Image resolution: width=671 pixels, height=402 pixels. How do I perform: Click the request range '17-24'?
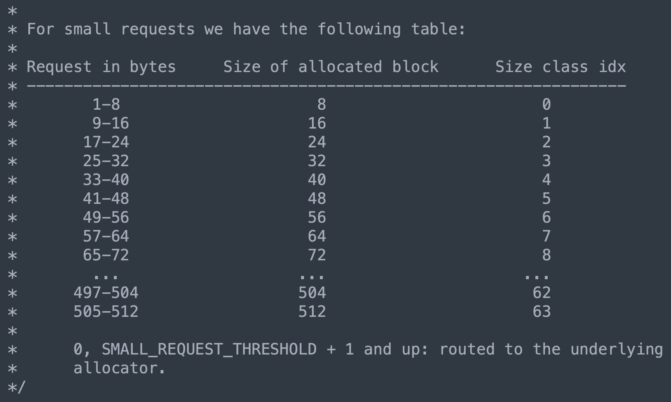click(x=106, y=142)
